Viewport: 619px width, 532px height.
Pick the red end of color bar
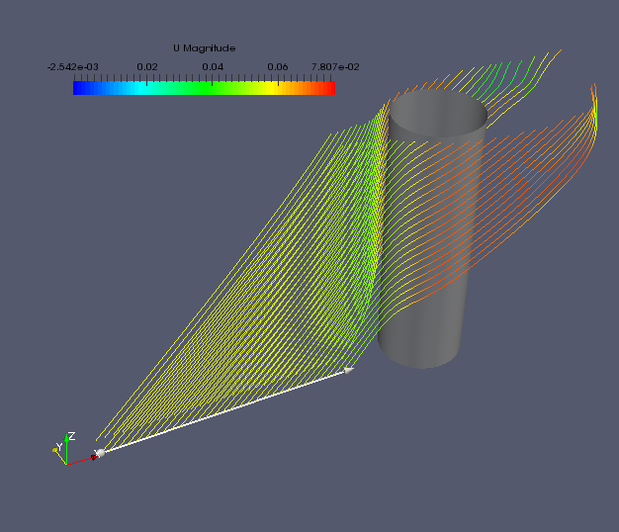328,87
